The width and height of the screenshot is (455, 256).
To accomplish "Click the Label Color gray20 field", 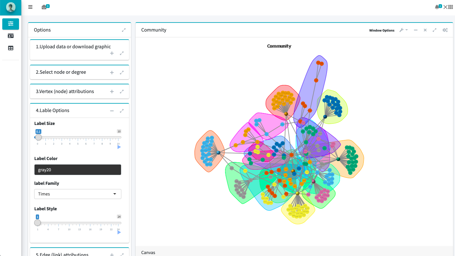I will click(78, 170).
